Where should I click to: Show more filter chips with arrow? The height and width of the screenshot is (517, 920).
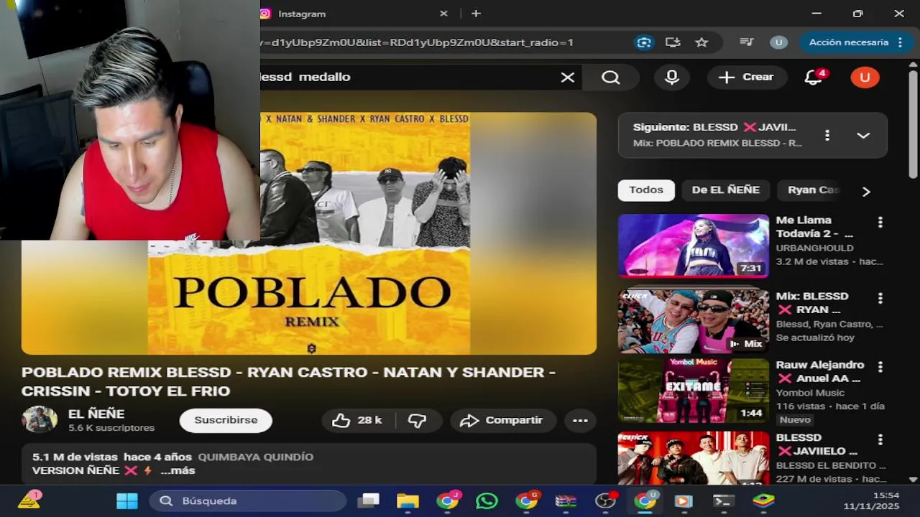point(866,191)
